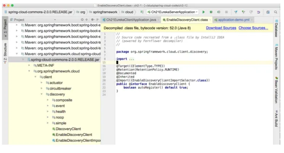Open the run configuration dropdown
The height and width of the screenshot is (153, 284).
(172, 12)
